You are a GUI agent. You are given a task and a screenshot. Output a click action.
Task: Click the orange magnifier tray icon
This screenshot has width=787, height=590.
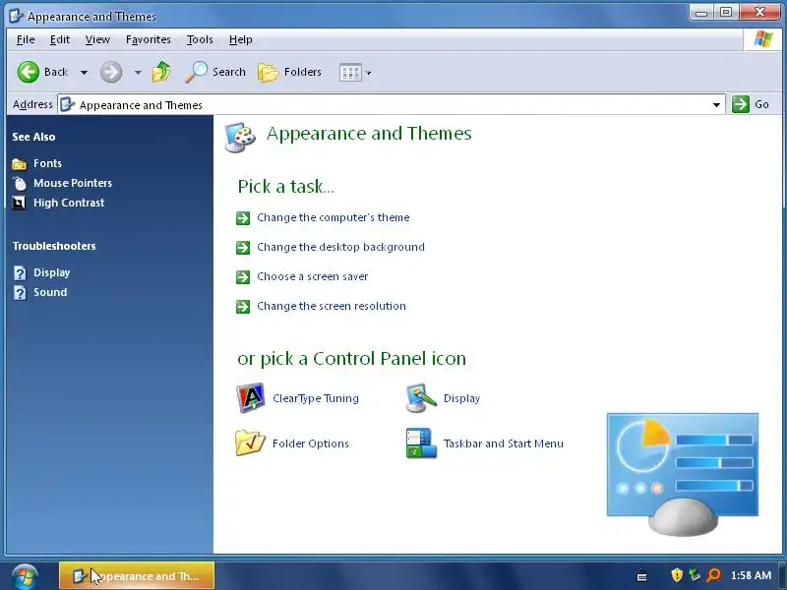pos(713,575)
